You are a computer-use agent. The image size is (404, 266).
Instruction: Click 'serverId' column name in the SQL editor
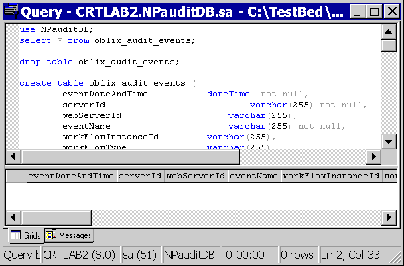(84, 105)
